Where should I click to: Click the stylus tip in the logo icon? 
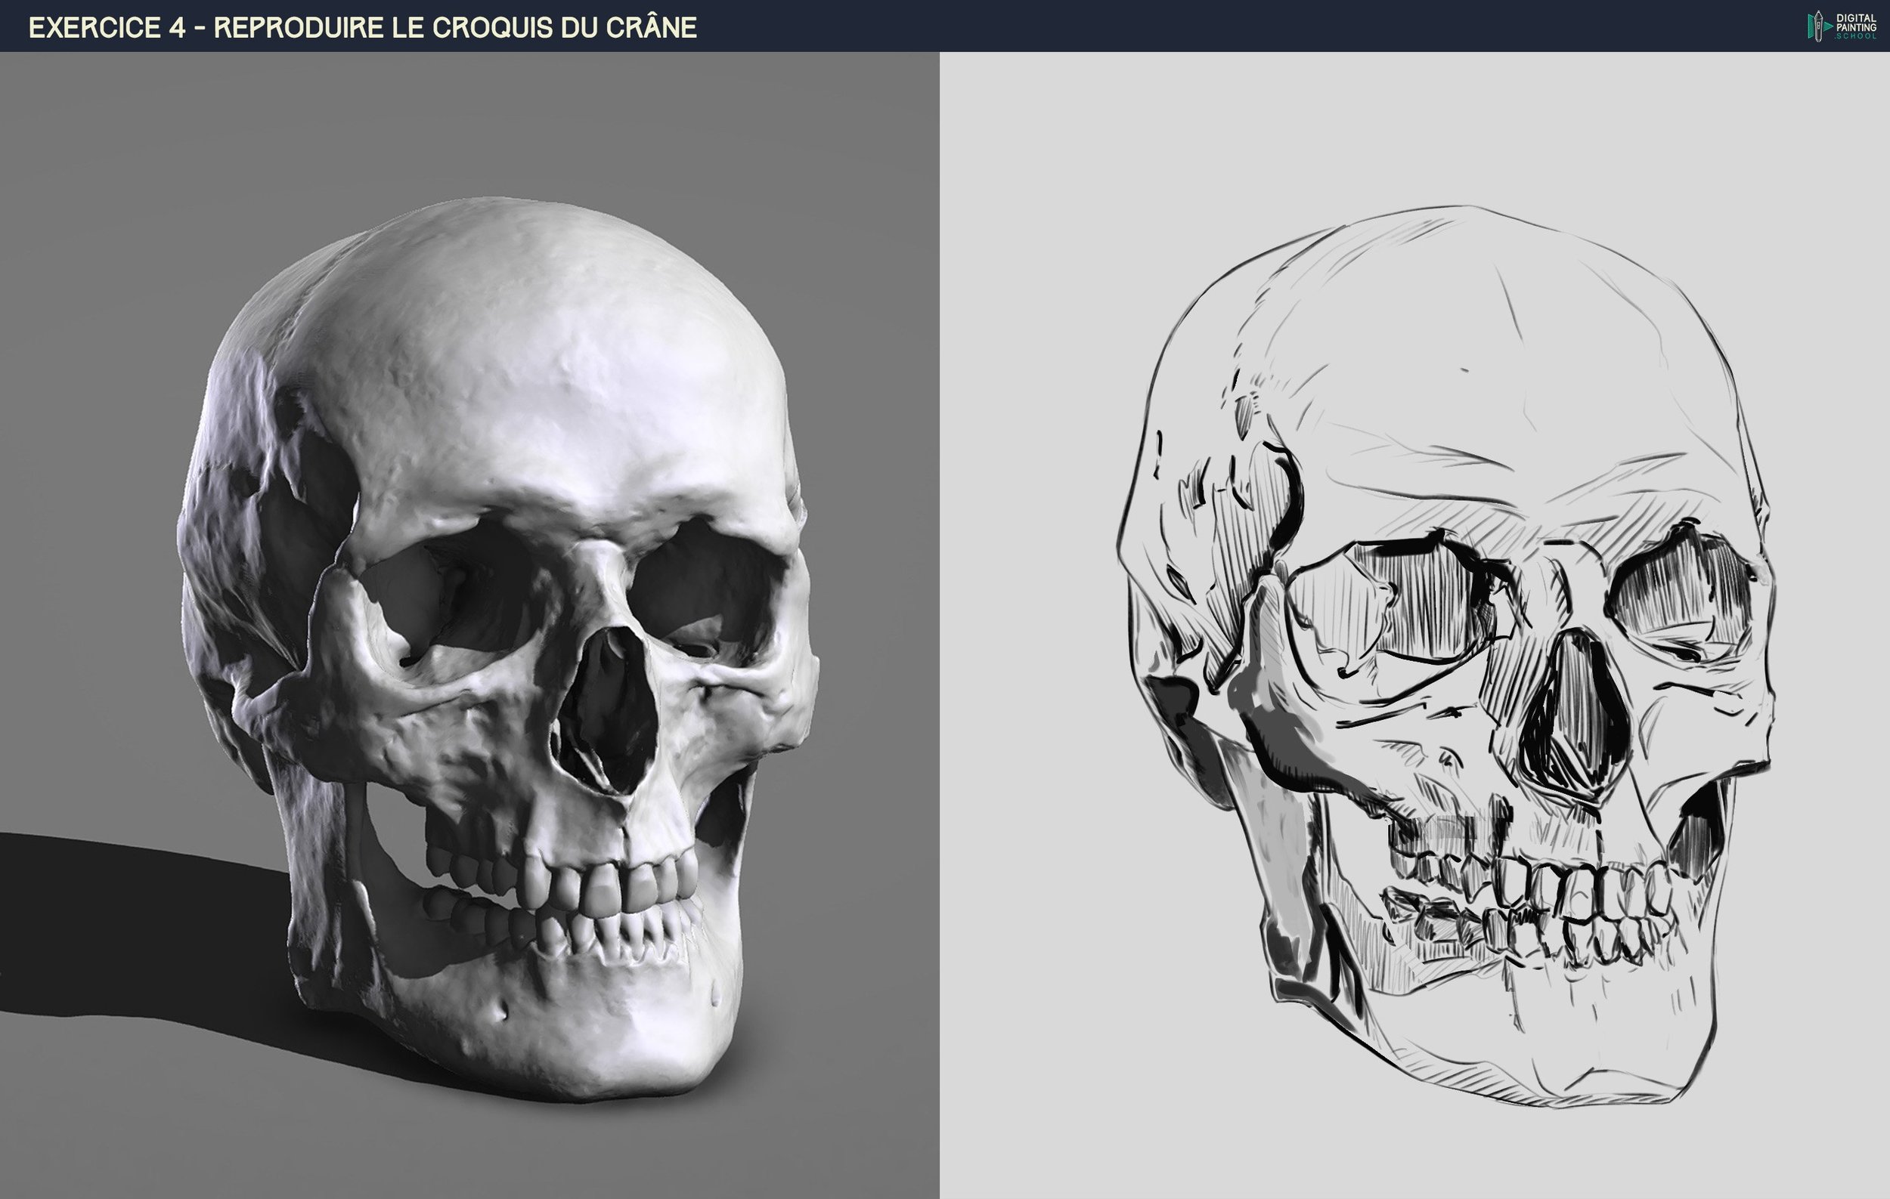(x=1819, y=13)
